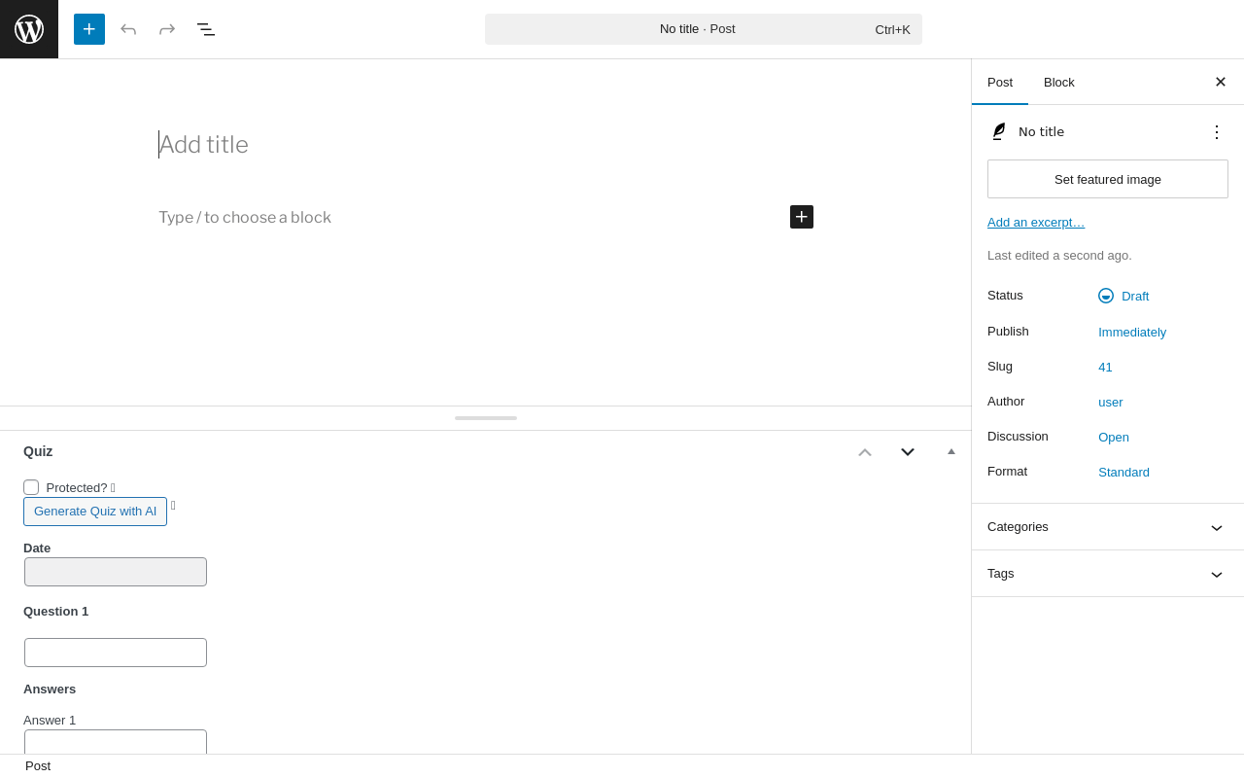This screenshot has height=778, width=1244.
Task: Click the Answers label
Action: (50, 690)
